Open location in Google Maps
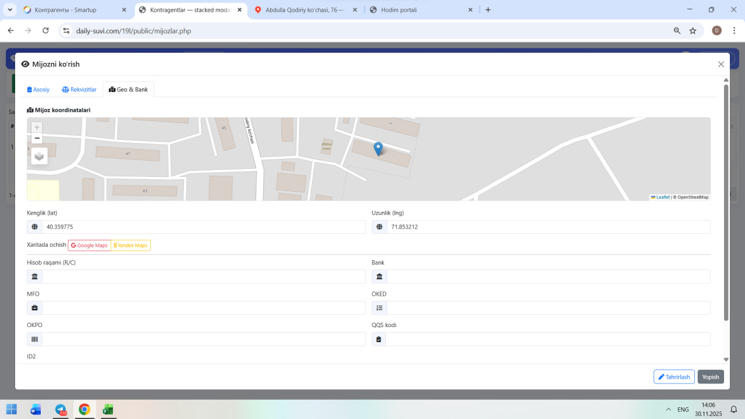Image resolution: width=745 pixels, height=419 pixels. click(90, 246)
